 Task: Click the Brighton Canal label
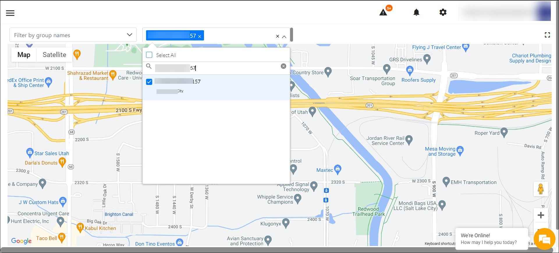(119, 214)
